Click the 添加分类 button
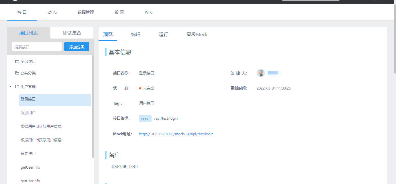The image size is (396, 184). 77,46
